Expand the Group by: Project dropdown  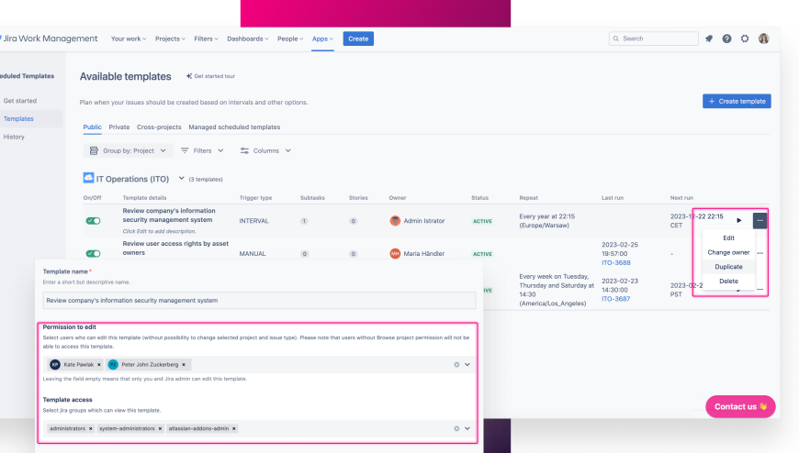click(x=128, y=150)
